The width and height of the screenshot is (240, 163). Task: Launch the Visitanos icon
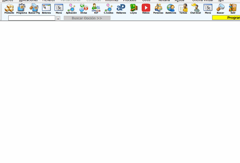[x=121, y=8]
